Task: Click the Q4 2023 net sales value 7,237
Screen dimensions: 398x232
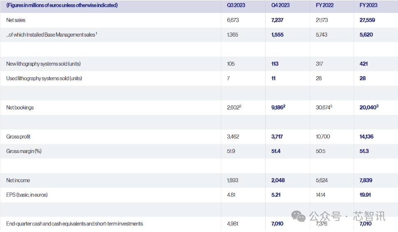Action: (x=277, y=20)
